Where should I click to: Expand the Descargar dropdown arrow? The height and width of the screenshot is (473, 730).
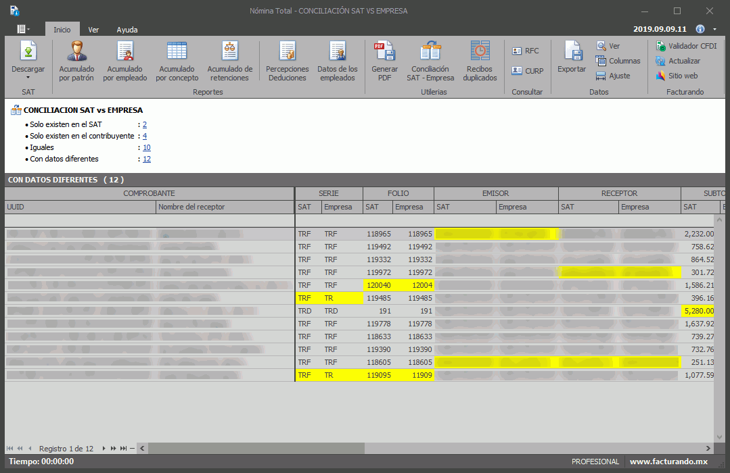(x=28, y=78)
